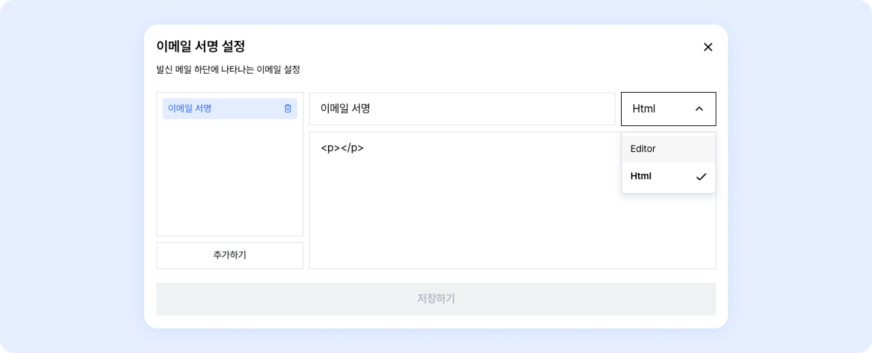
Task: Click the 저장하기 save button
Action: click(x=436, y=299)
